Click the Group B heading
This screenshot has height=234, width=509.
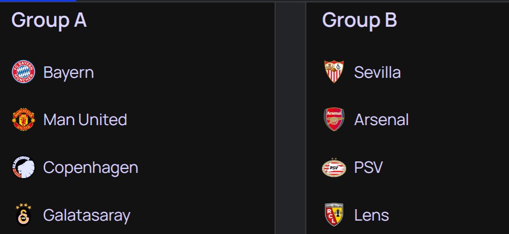(x=359, y=20)
